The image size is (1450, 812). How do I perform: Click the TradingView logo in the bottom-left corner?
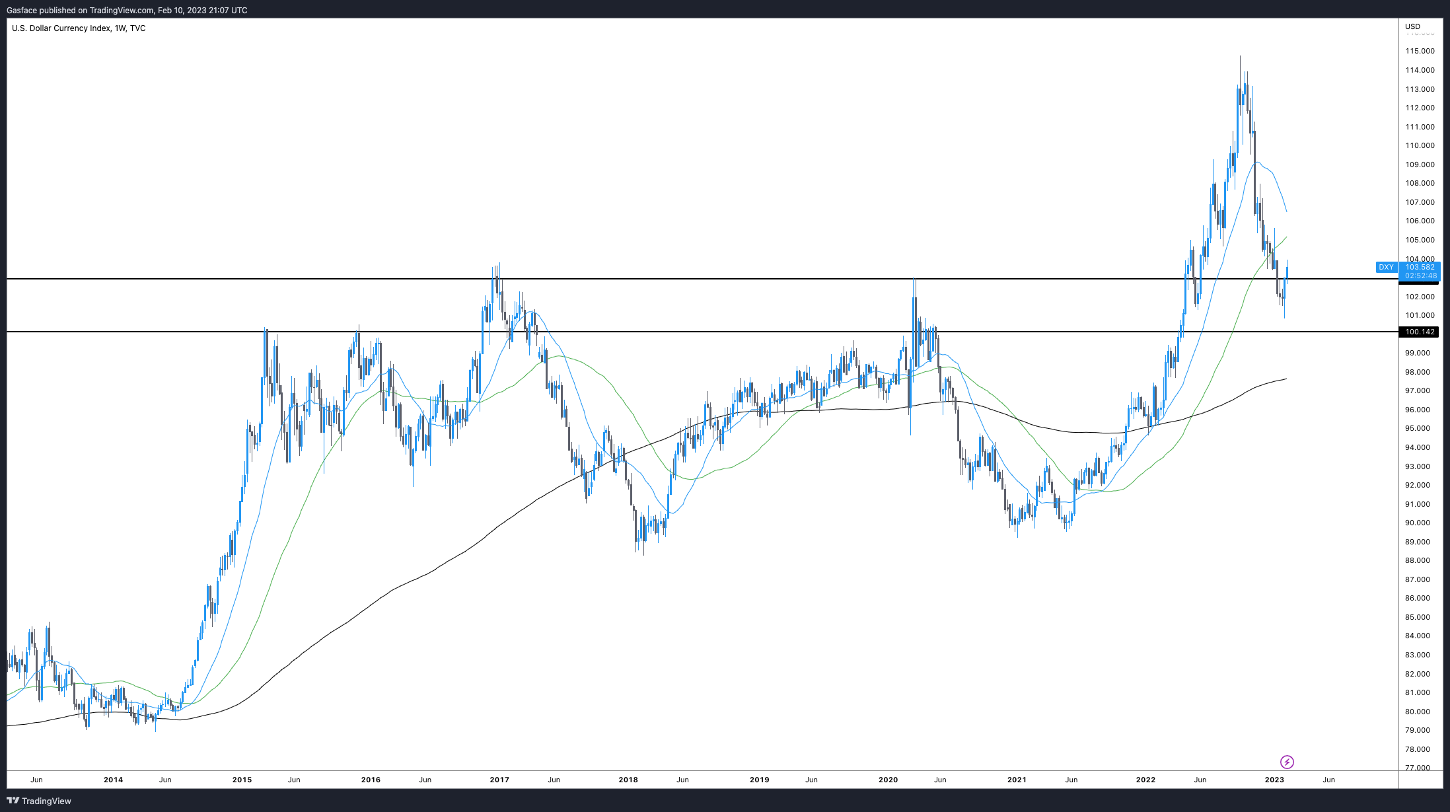(40, 801)
